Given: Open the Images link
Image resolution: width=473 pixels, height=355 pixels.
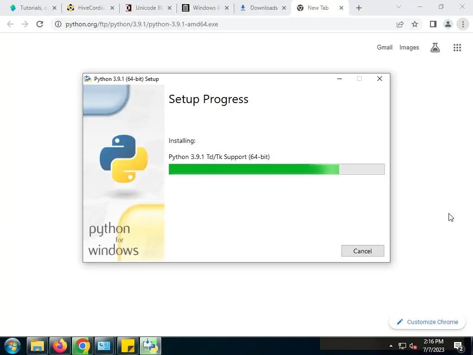Looking at the screenshot, I should 409,48.
